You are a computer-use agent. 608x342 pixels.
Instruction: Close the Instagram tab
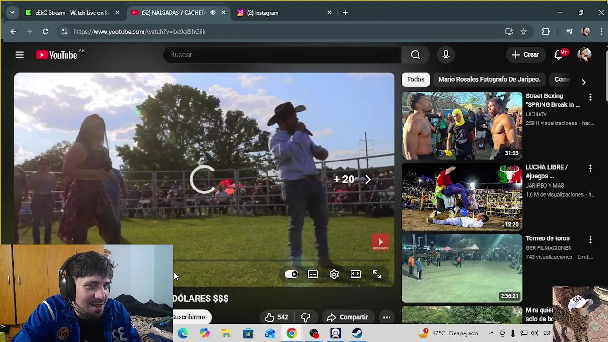(x=329, y=13)
